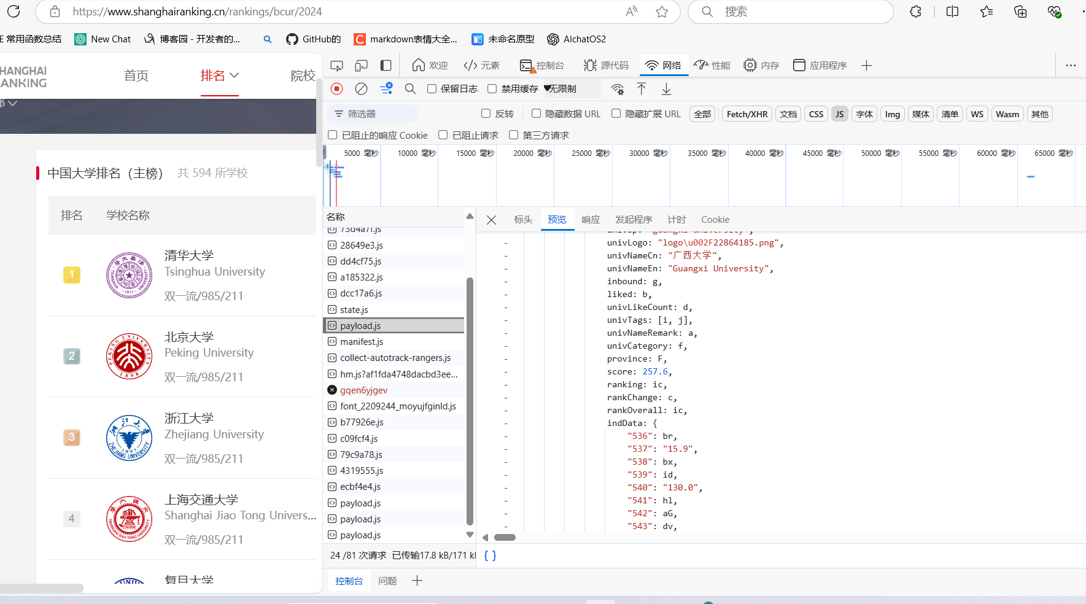The width and height of the screenshot is (1086, 604).
Task: Open DevTools more options ellipsis
Action: 1071,65
